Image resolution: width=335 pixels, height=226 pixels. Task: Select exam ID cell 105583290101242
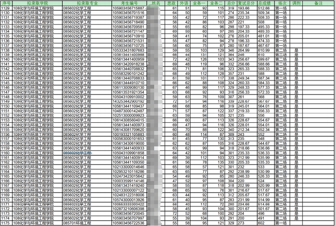pos(129,73)
